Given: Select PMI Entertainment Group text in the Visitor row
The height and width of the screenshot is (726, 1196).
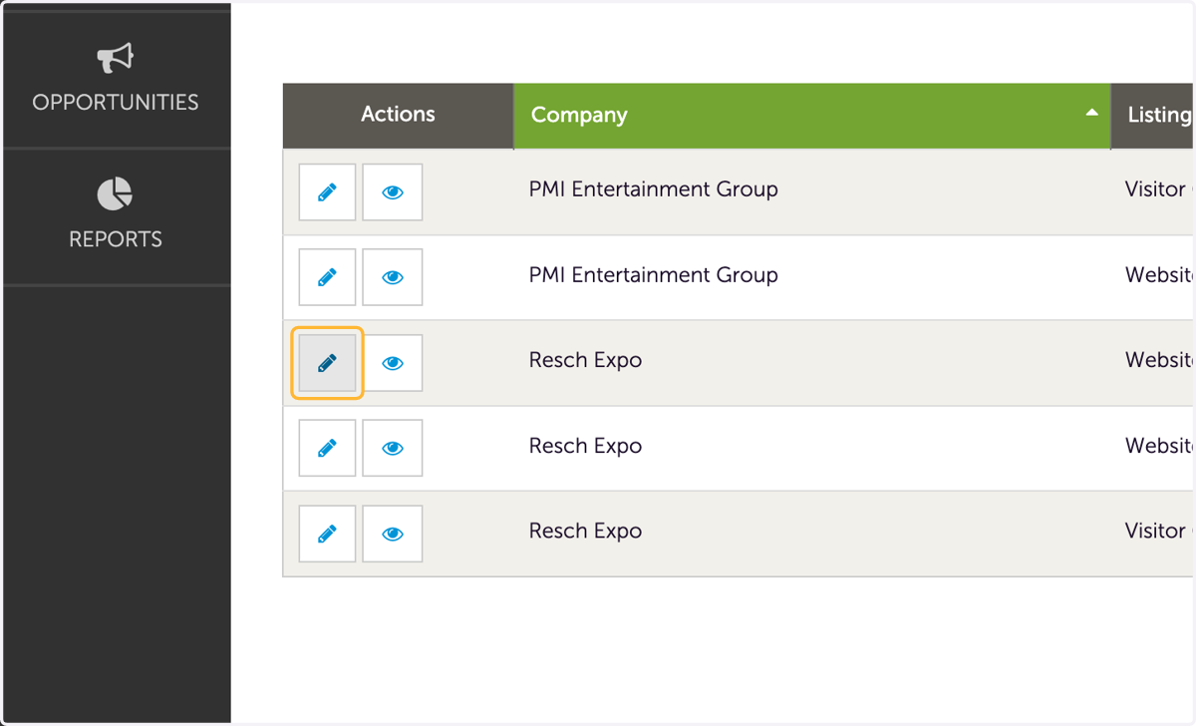Looking at the screenshot, I should point(653,189).
